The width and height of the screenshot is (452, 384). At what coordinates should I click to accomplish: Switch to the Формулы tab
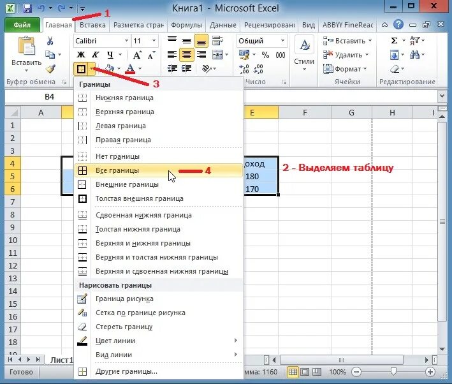click(186, 25)
